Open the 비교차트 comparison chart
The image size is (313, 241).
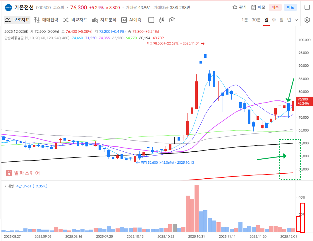[75, 20]
